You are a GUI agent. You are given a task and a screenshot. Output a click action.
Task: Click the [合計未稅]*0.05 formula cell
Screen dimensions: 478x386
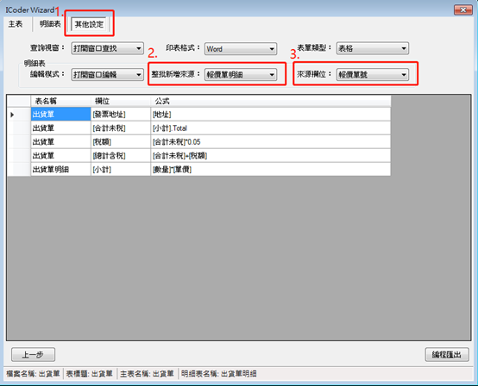270,142
